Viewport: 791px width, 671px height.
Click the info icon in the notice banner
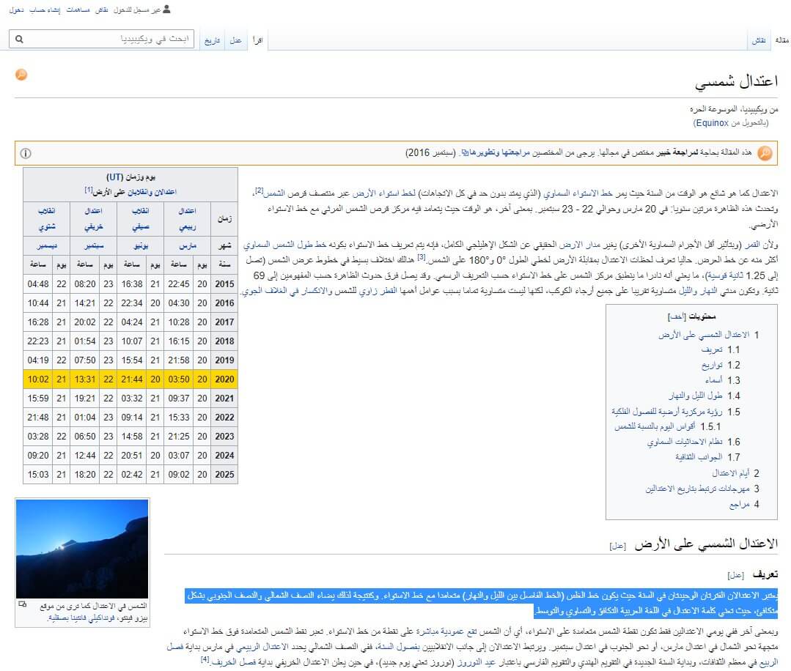(26, 153)
